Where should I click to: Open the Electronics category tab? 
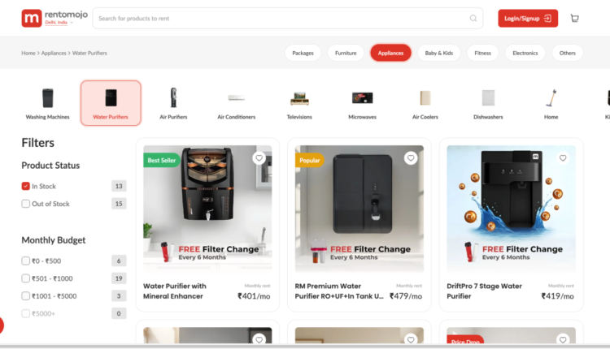(x=525, y=53)
